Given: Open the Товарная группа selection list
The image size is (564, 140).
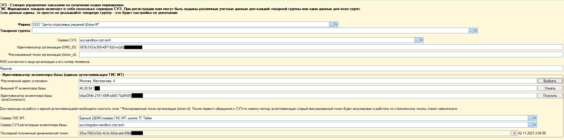Looking at the screenshot, I should [x=471, y=31].
